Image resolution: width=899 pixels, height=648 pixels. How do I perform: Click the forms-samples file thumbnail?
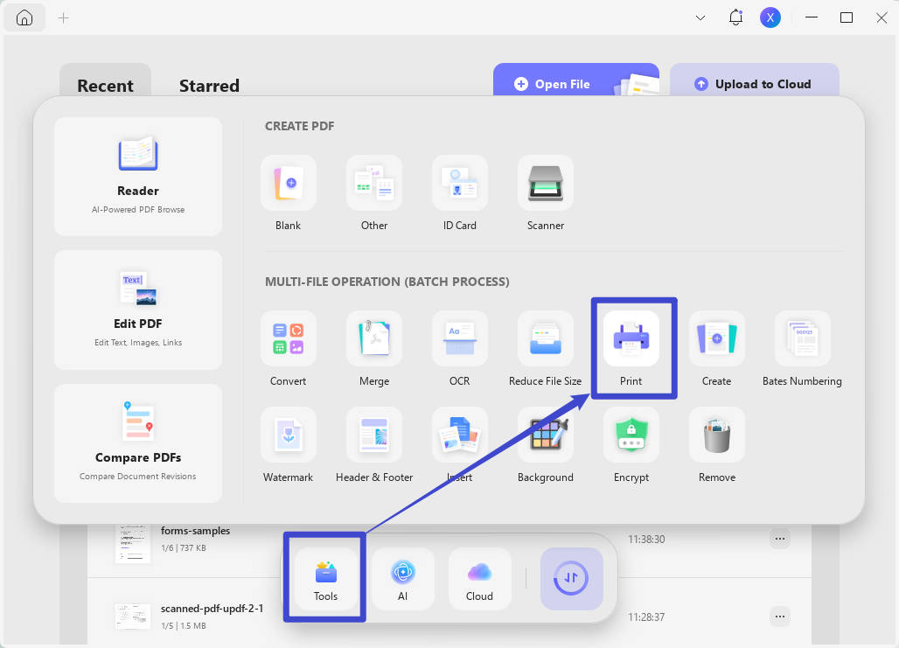[132, 544]
